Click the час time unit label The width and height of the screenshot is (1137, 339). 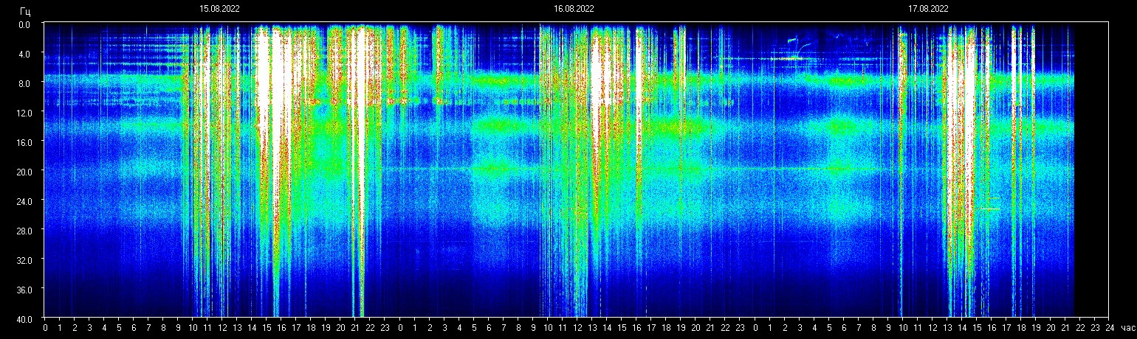click(1128, 328)
